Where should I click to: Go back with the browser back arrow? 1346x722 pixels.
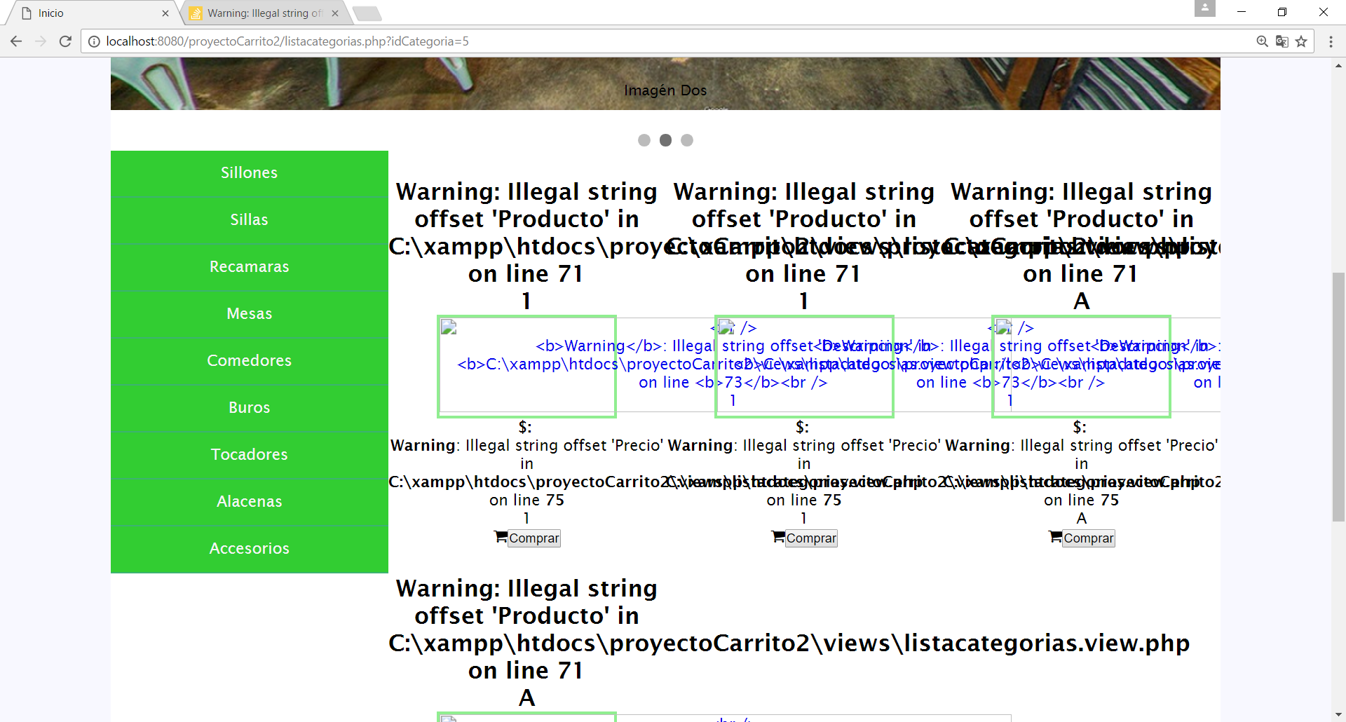pos(16,41)
